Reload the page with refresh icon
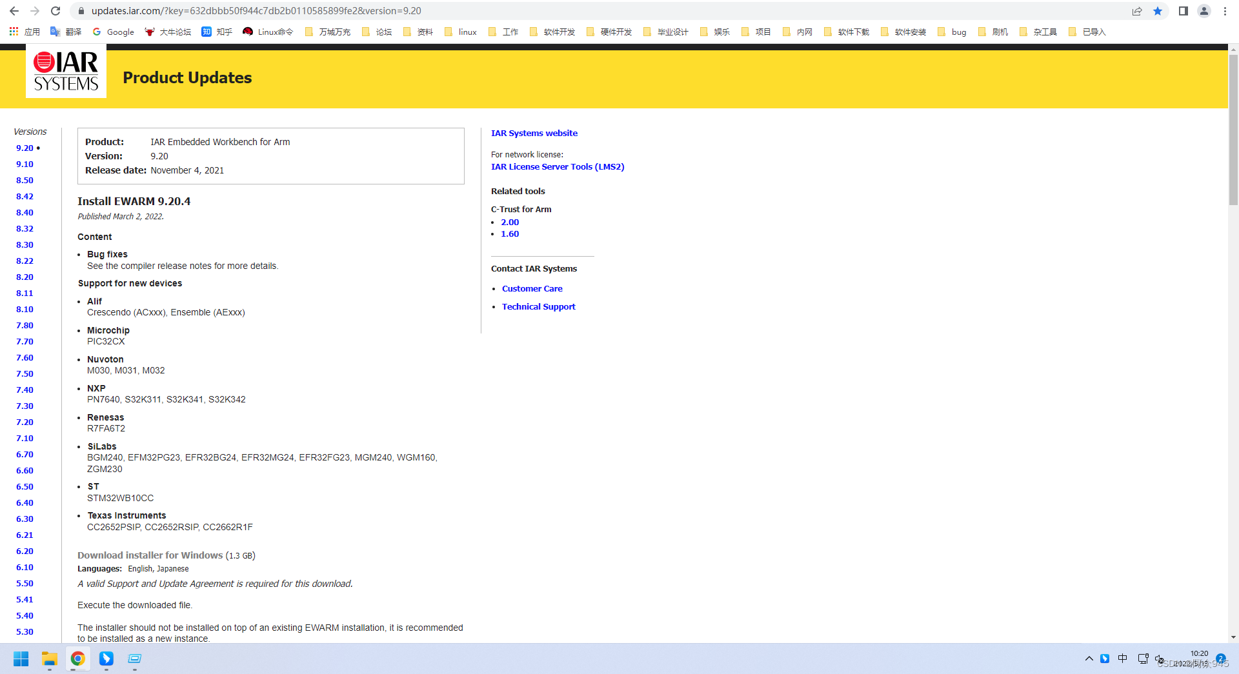This screenshot has width=1239, height=674. pyautogui.click(x=55, y=11)
